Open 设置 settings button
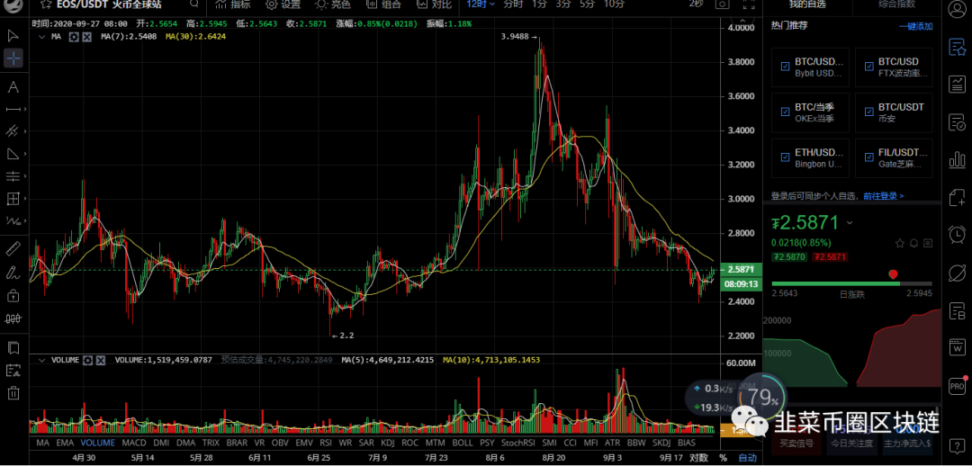 pos(283,4)
